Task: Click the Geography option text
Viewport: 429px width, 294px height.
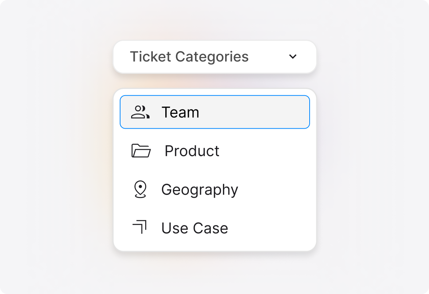Action: (200, 189)
